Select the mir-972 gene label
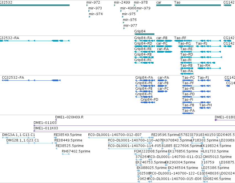This screenshot has height=183, width=235. coord(93,2)
